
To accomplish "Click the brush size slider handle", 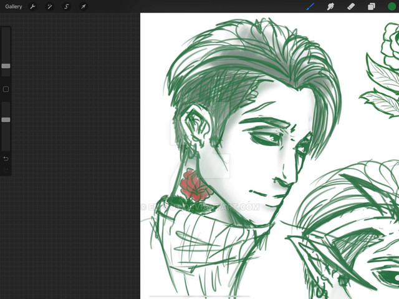I will point(6,66).
